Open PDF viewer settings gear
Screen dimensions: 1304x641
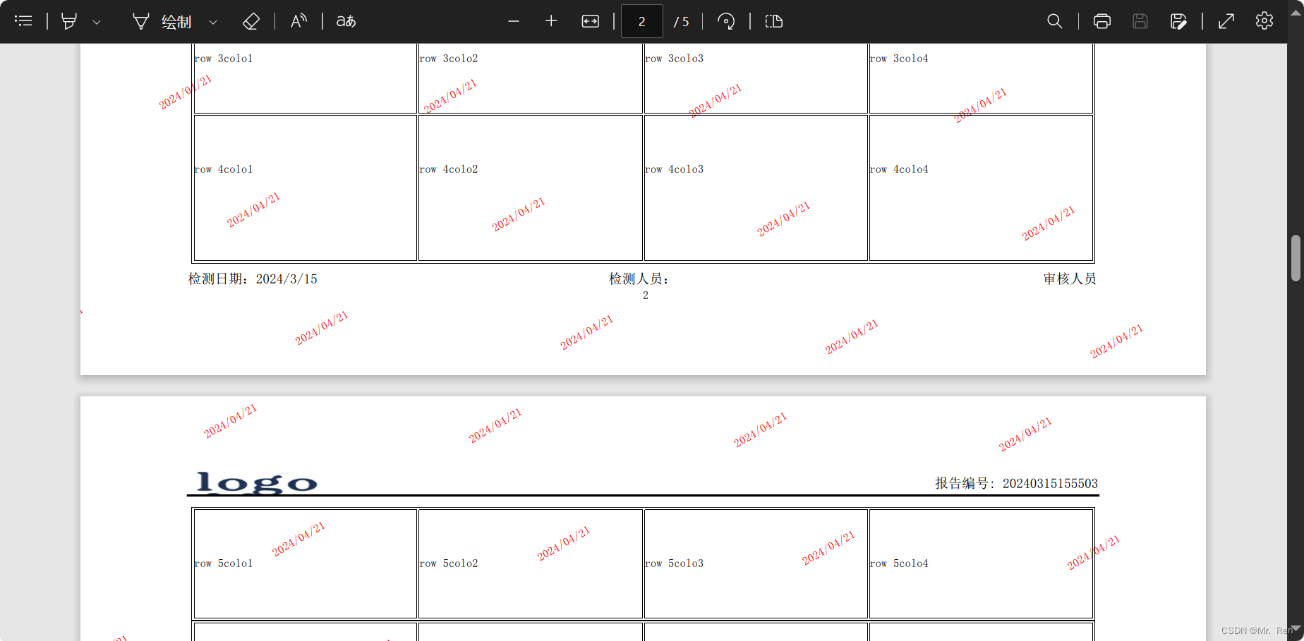coord(1264,21)
